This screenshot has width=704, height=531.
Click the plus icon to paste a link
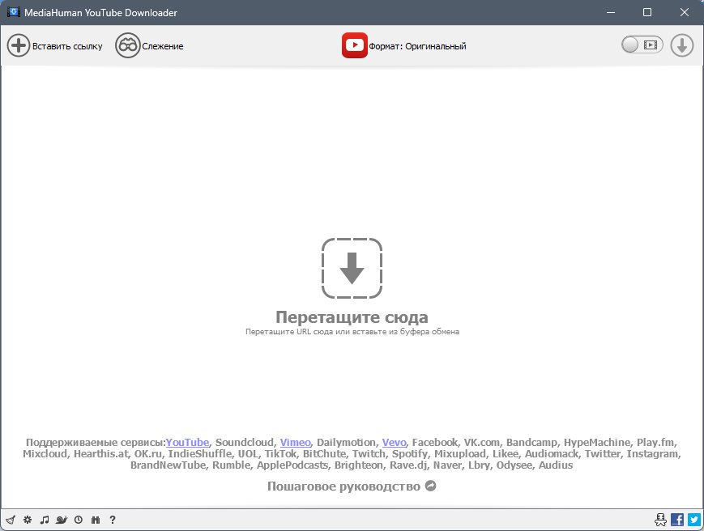click(x=19, y=46)
